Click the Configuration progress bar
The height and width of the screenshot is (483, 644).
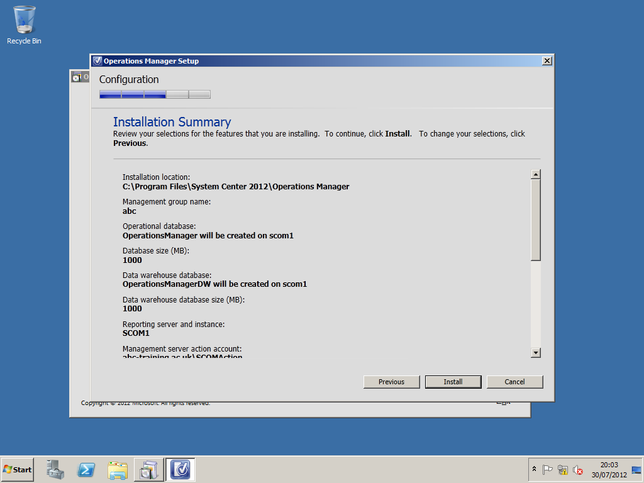point(155,94)
